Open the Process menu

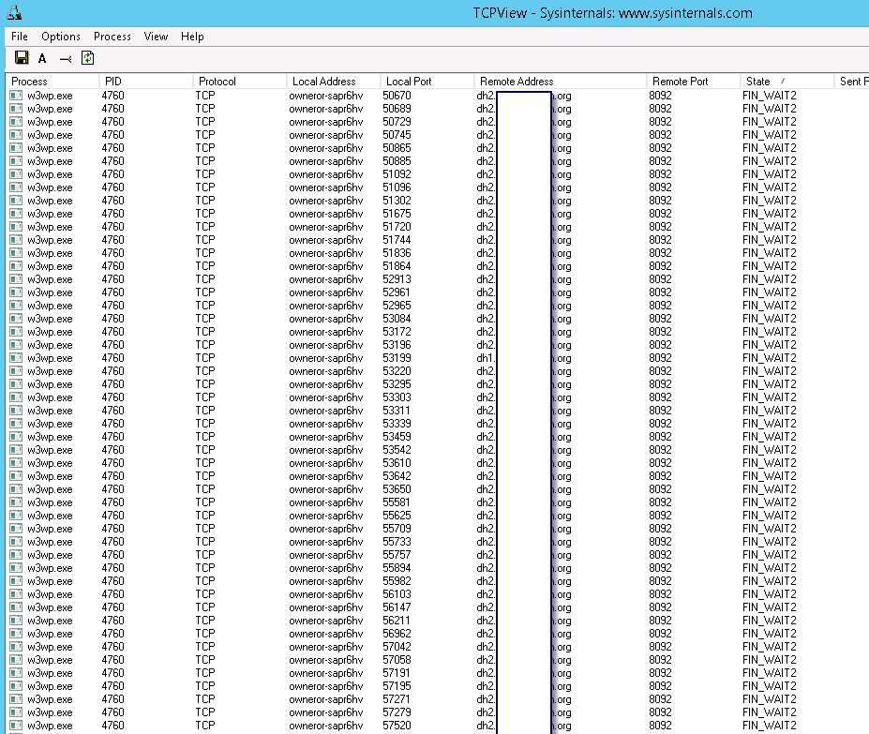(x=112, y=37)
